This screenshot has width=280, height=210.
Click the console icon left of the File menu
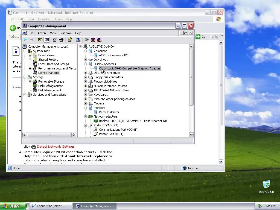pyautogui.click(x=25, y=33)
